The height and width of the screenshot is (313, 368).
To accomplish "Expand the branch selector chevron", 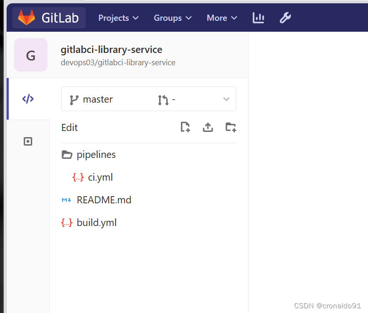I will pos(226,99).
